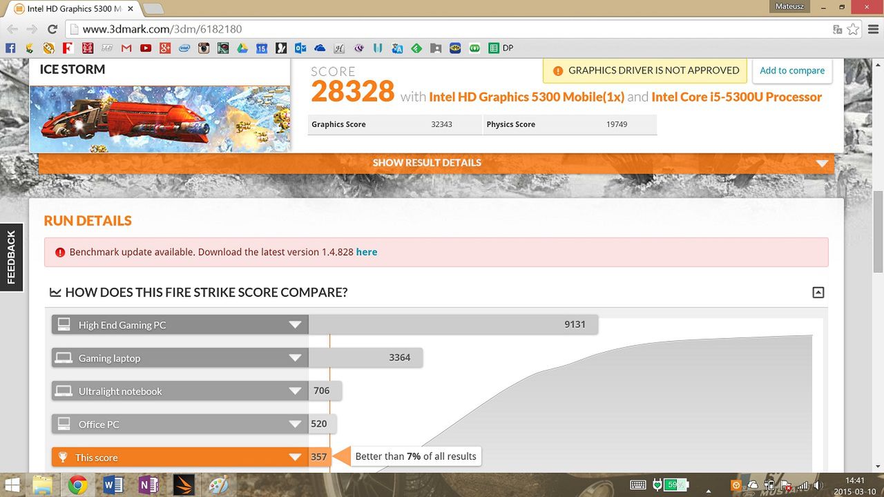The height and width of the screenshot is (497, 884).
Task: Open the Google Translate bookmark icon
Action: pyautogui.click(x=397, y=48)
